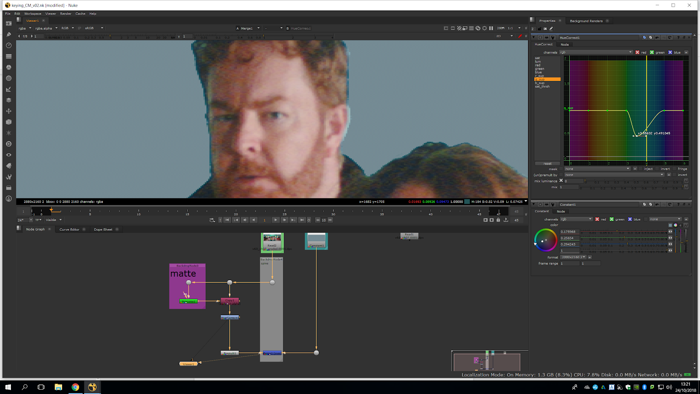Open the Transform nodes menu icon

click(9, 111)
